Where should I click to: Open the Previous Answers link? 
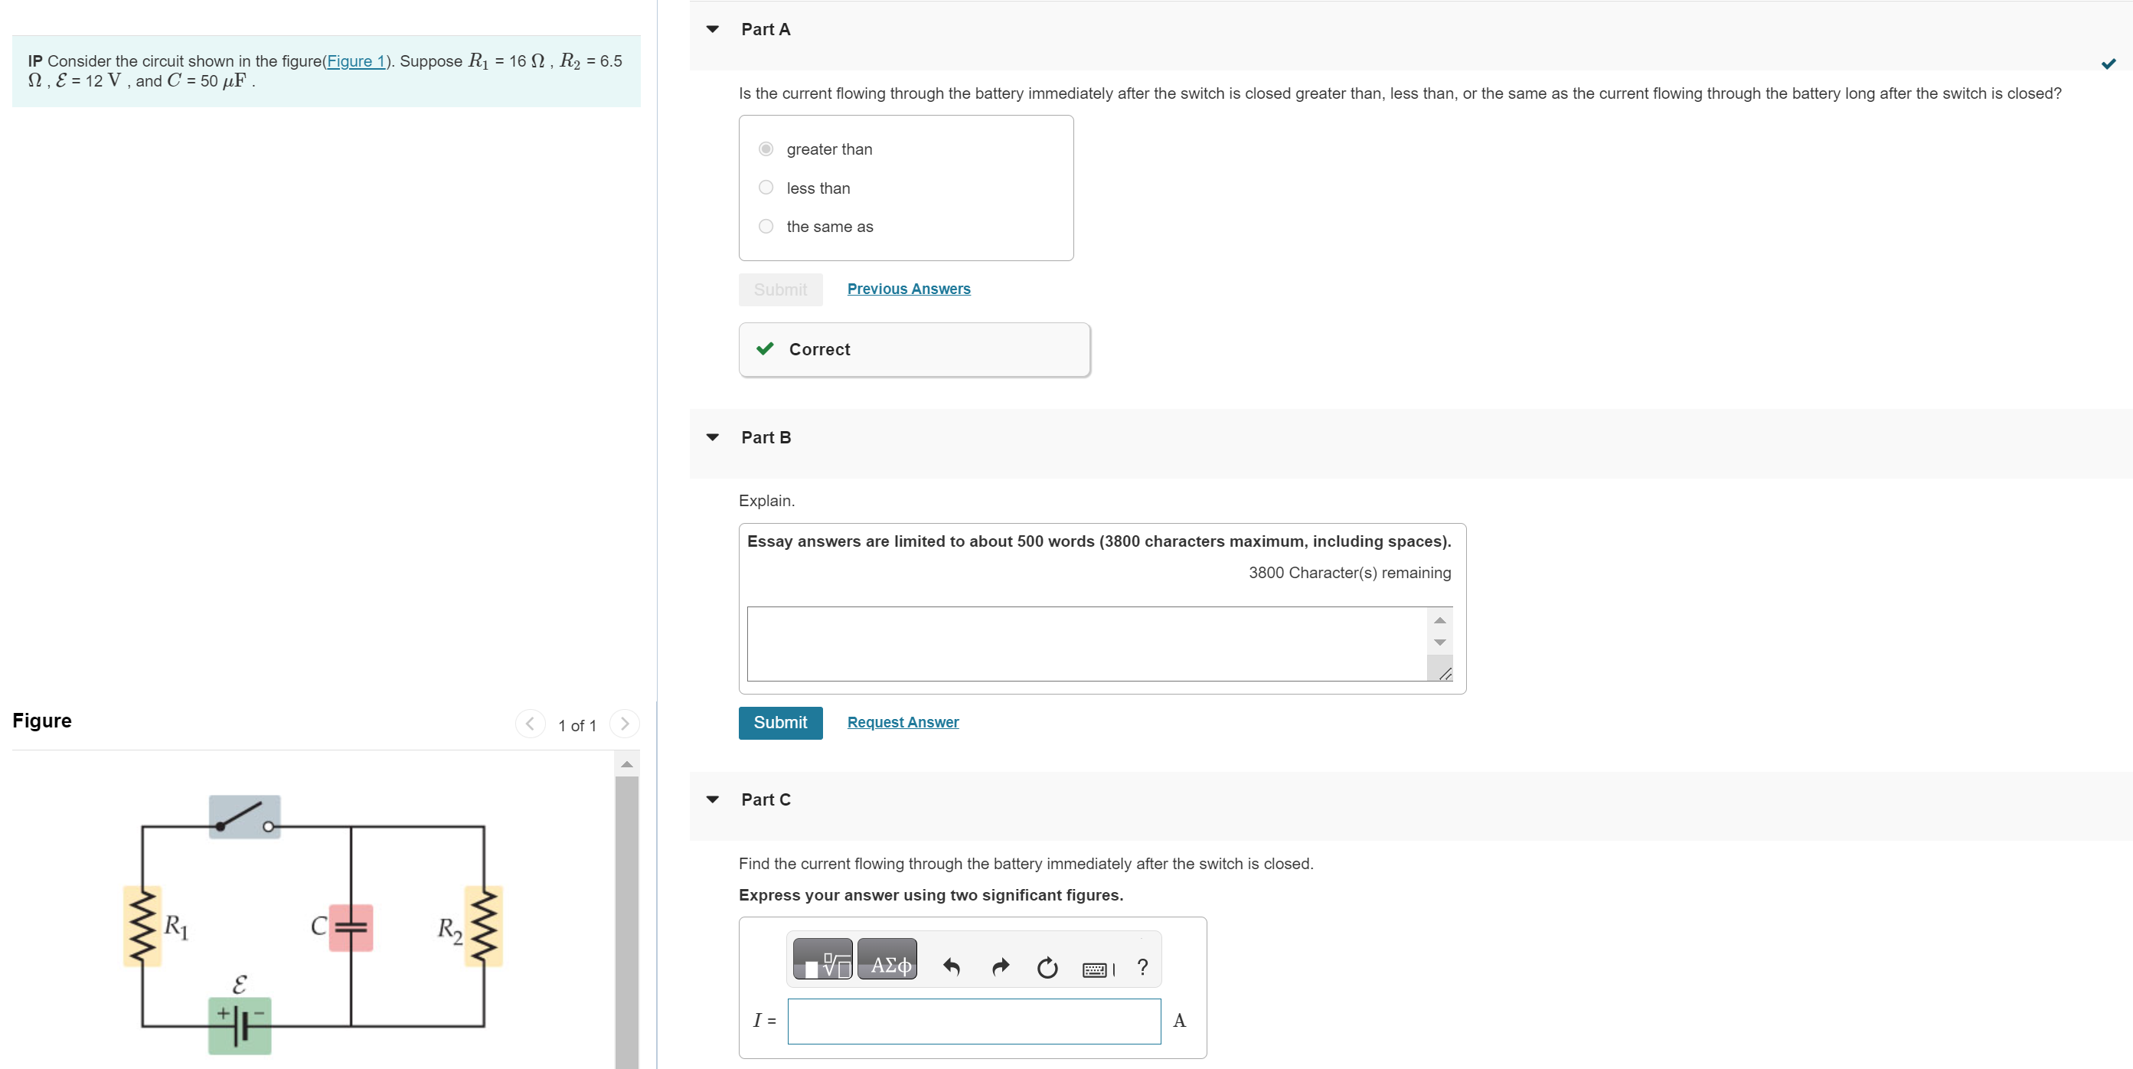point(908,289)
